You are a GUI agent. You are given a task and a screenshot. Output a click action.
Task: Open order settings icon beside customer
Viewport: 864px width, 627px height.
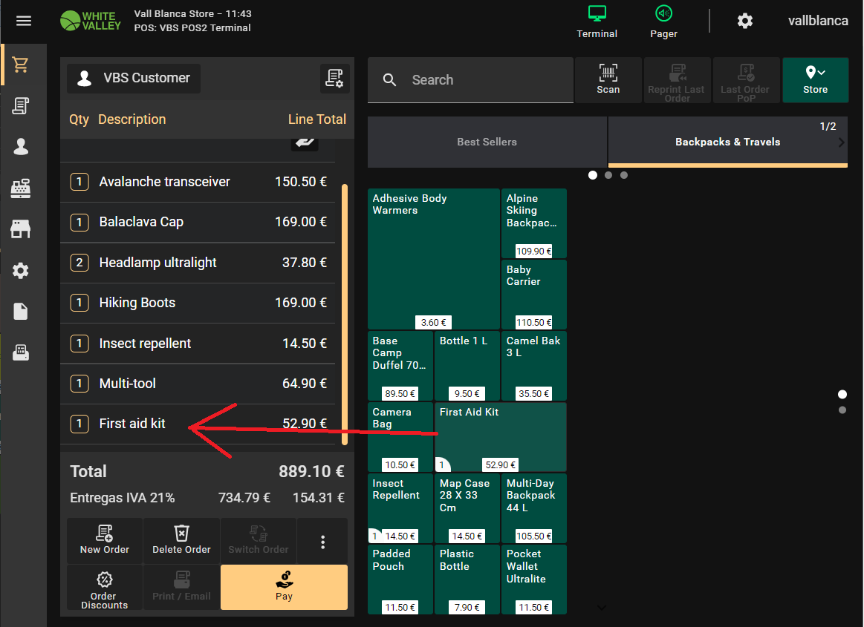(334, 79)
